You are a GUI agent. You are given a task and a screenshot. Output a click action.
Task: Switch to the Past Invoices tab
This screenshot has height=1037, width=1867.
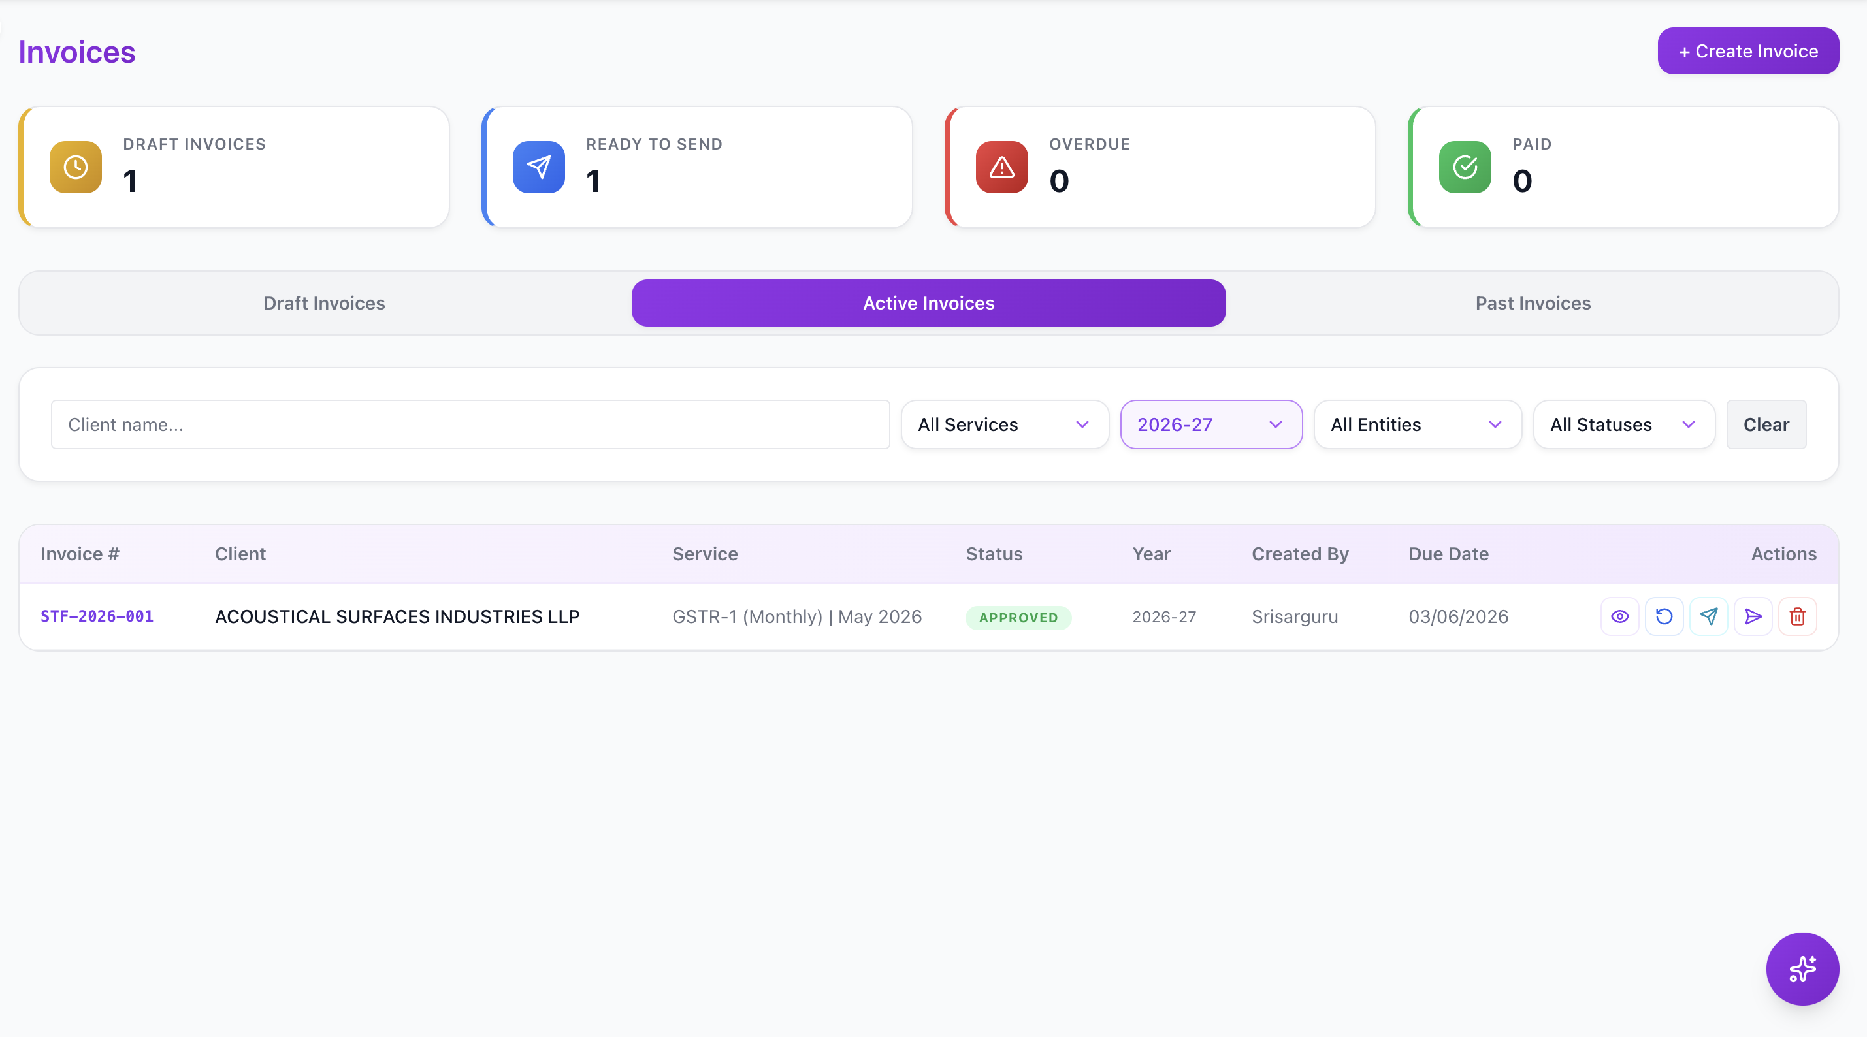click(1533, 303)
